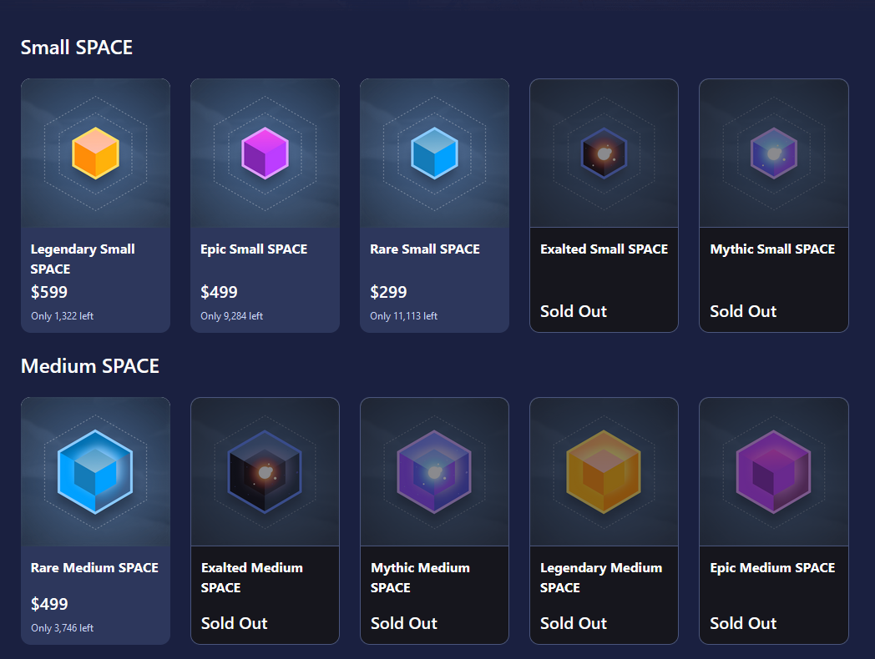Click Sold Out on Exalted Small SPACE
Image resolution: width=875 pixels, height=659 pixels.
[573, 311]
